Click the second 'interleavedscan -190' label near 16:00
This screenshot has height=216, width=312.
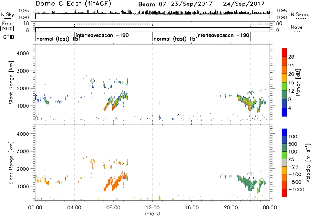pyautogui.click(x=223, y=35)
